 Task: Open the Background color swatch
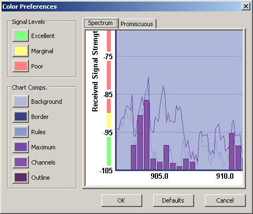21,101
